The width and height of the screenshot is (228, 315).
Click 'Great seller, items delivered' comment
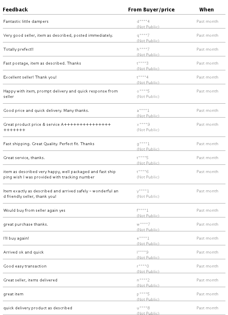[x=30, y=280]
